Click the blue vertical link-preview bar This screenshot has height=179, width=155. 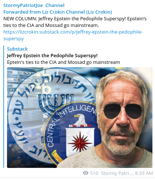tap(4, 107)
